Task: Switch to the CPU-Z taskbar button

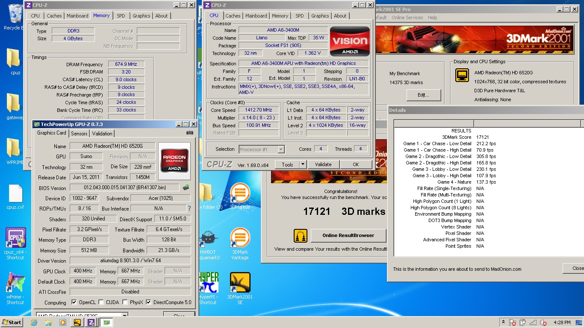Action: (91, 322)
